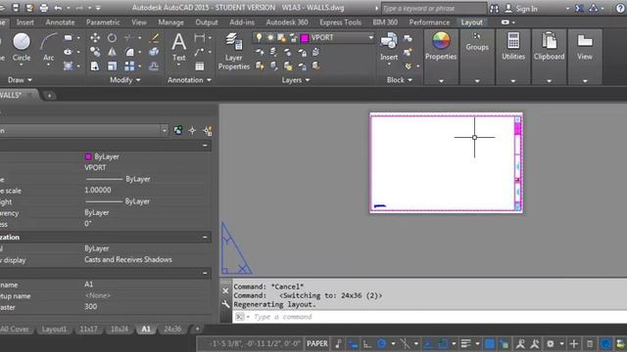Activate the Move tool in Modify

click(x=95, y=38)
